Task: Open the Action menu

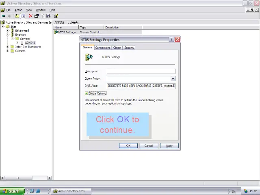Action: point(18,10)
